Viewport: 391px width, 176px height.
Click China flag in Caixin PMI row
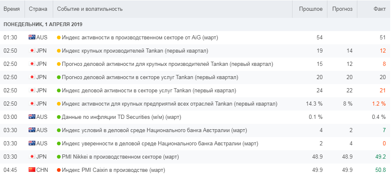tap(32, 170)
